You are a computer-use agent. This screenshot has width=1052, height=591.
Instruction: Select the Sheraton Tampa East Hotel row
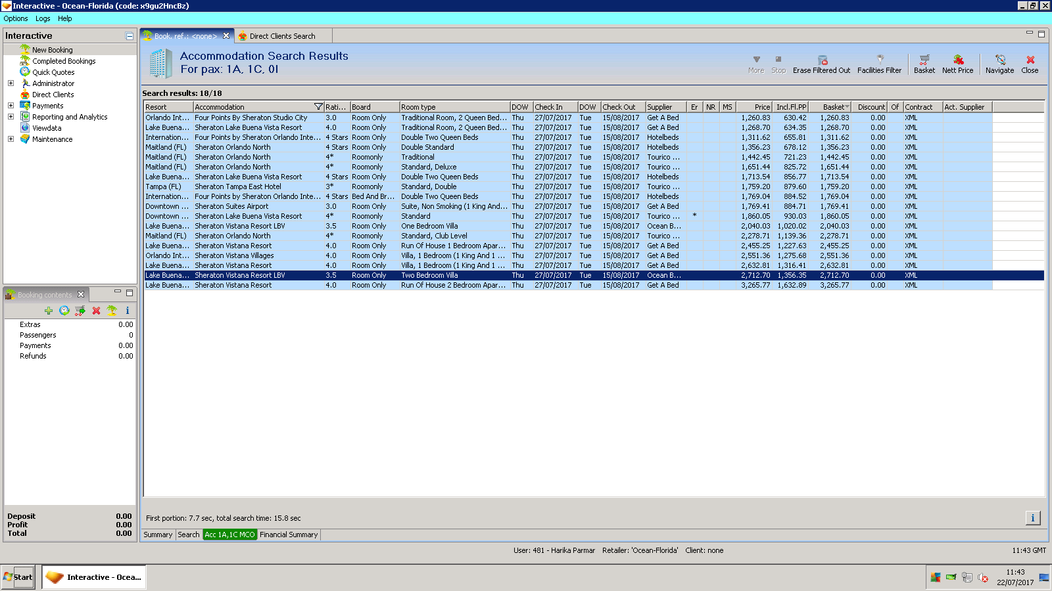(x=594, y=186)
